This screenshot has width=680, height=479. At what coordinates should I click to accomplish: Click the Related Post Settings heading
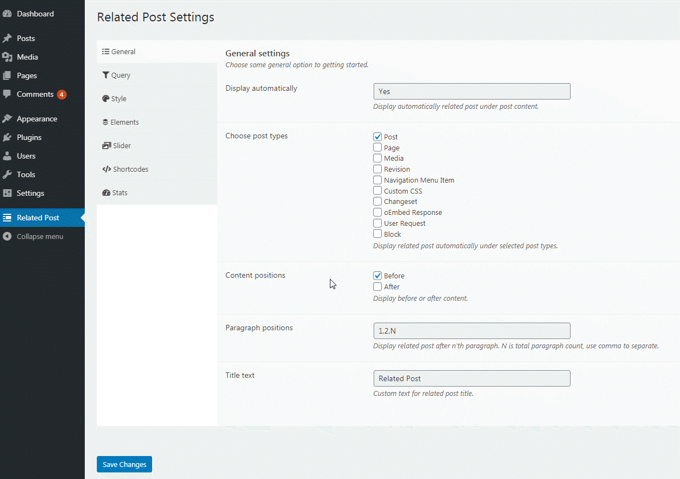click(x=155, y=17)
